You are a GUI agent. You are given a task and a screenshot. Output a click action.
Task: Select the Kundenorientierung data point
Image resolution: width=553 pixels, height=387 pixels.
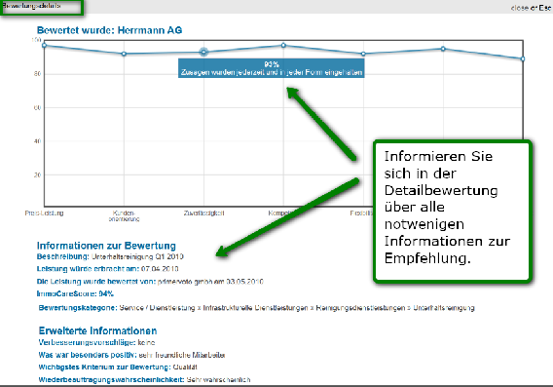(x=124, y=54)
